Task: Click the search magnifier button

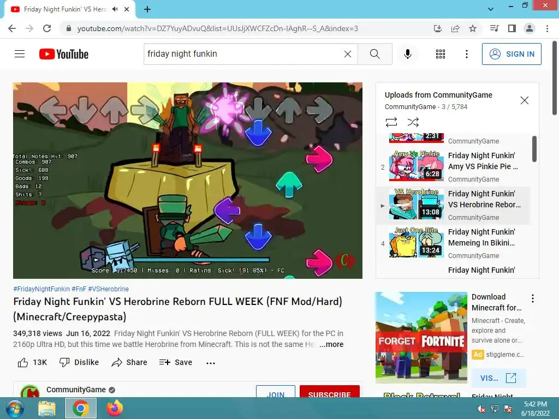Action: tap(374, 54)
